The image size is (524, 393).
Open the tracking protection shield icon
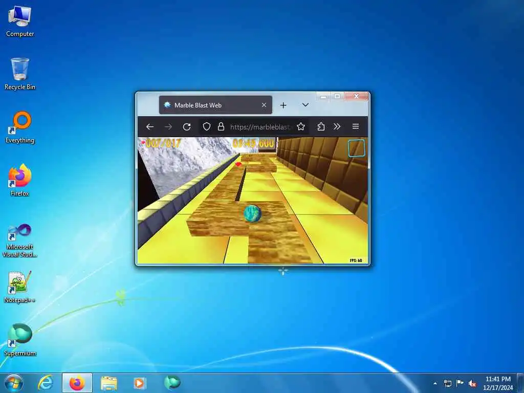coord(207,127)
